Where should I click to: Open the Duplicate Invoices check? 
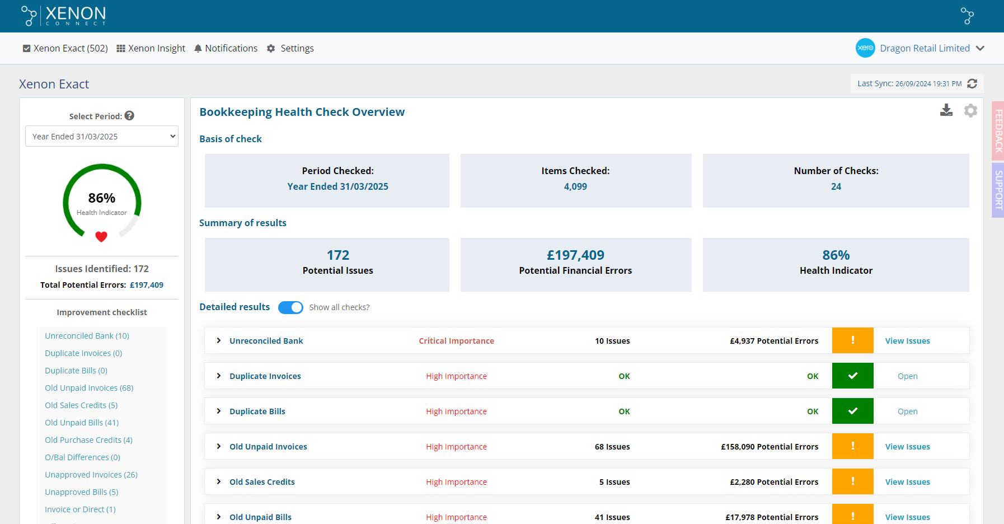click(907, 376)
